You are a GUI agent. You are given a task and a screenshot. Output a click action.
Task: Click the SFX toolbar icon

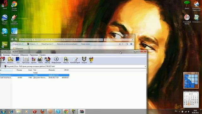point(91,60)
